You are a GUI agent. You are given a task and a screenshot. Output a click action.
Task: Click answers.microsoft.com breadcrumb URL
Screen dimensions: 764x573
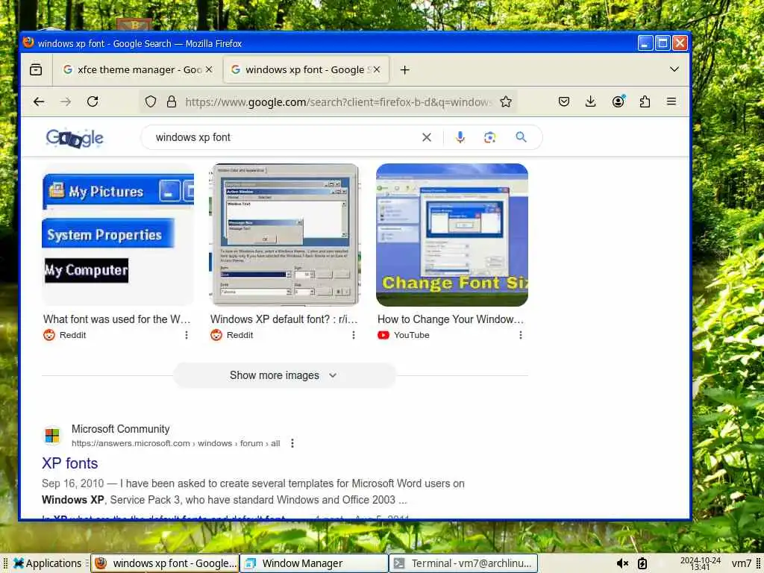coord(176,443)
